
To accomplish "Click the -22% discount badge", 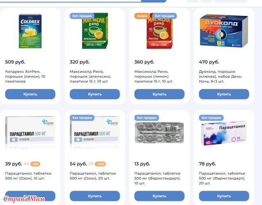I will (x=100, y=164).
